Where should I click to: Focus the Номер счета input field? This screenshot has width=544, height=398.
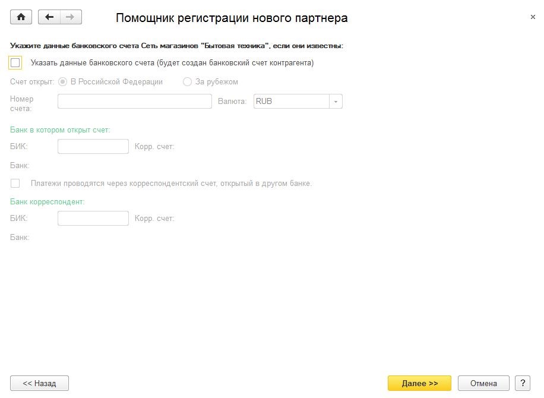pos(135,102)
